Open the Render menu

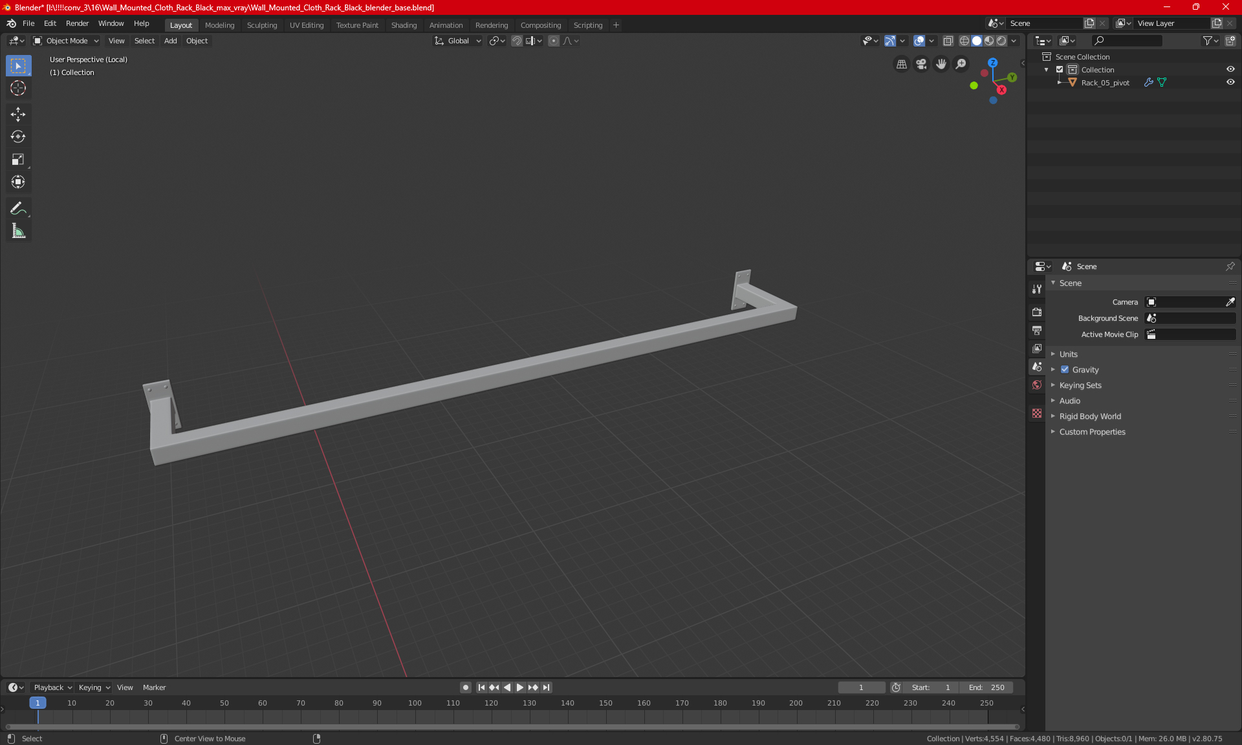(77, 23)
